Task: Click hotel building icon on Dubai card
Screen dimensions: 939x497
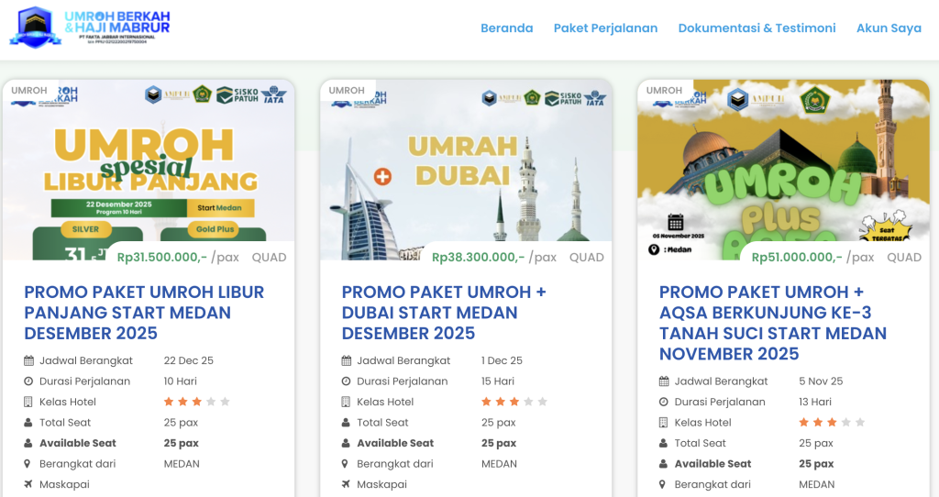Action: pyautogui.click(x=346, y=402)
